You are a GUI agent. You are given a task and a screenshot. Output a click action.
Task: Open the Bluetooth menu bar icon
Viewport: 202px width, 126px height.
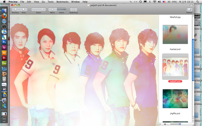click(x=150, y=2)
